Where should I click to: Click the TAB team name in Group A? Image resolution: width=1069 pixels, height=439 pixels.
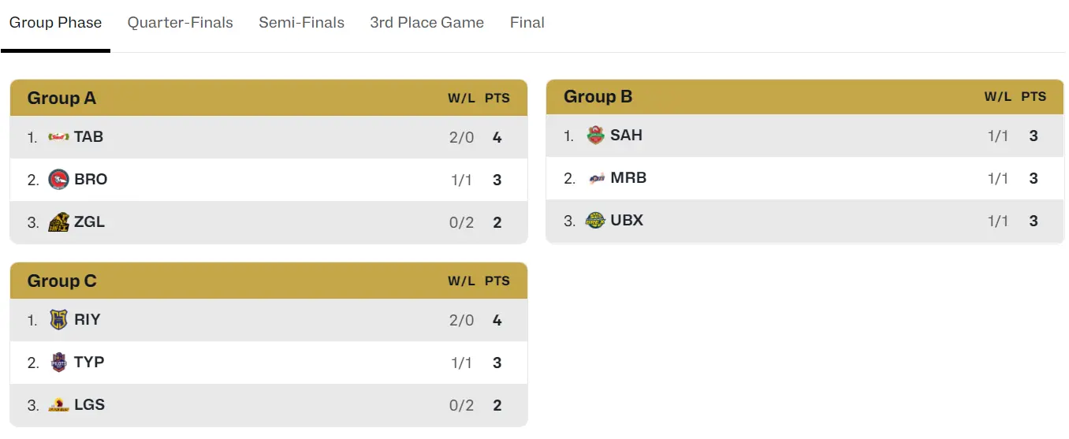pyautogui.click(x=89, y=137)
